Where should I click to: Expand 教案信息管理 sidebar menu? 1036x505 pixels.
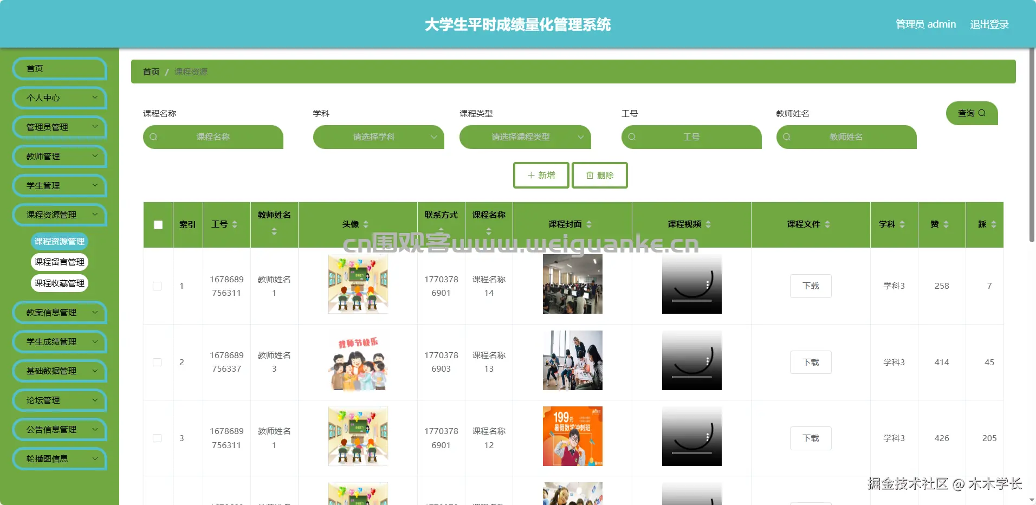[60, 313]
